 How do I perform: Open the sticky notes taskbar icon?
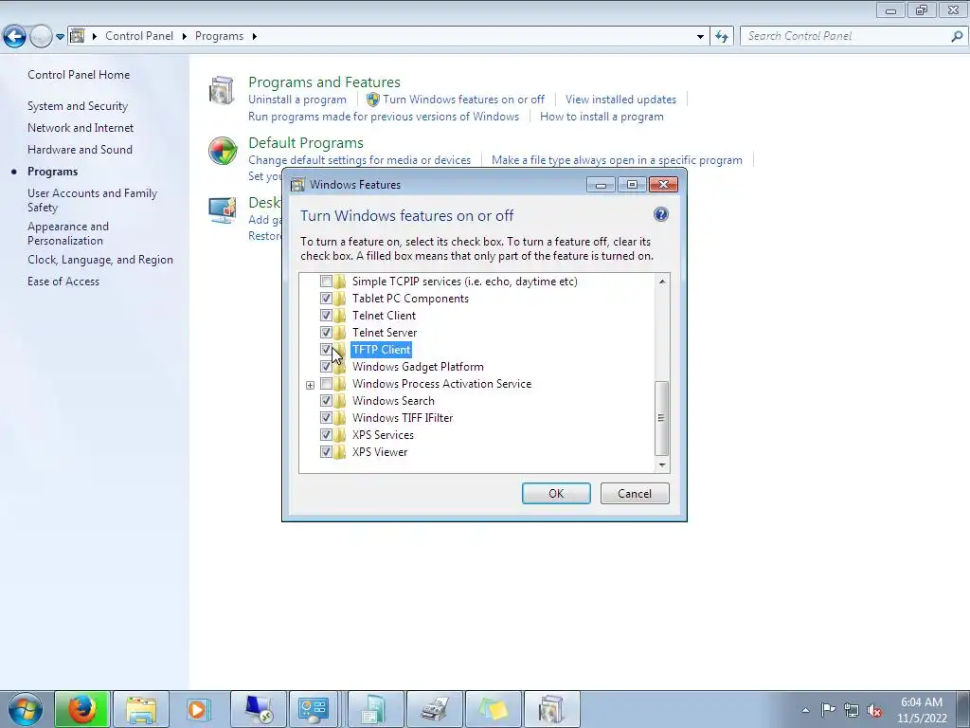[x=493, y=709]
